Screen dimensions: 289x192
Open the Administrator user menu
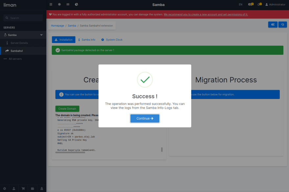coord(275,5)
